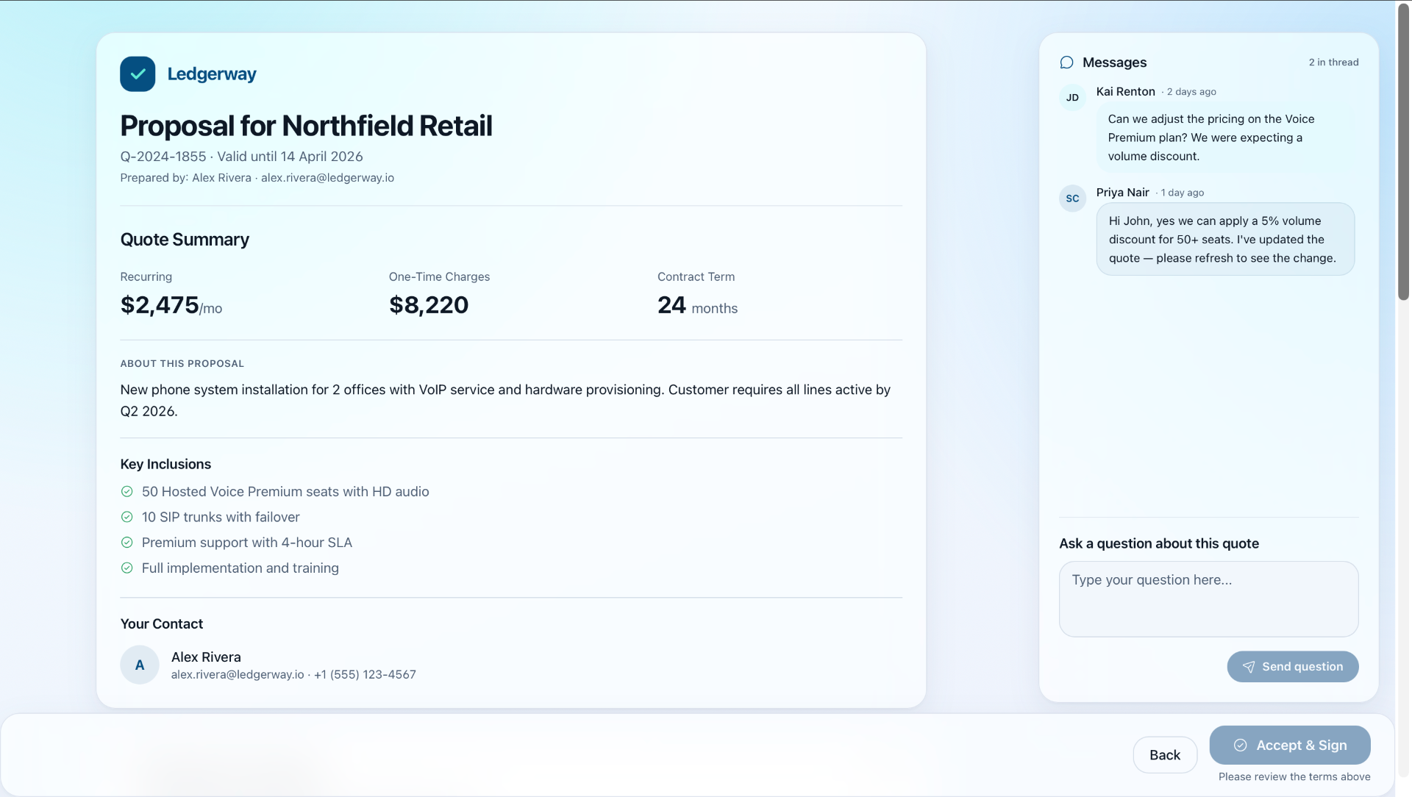Screen dimensions: 1412x797
Task: Focus the 'Type your question here' field
Action: pos(1208,598)
